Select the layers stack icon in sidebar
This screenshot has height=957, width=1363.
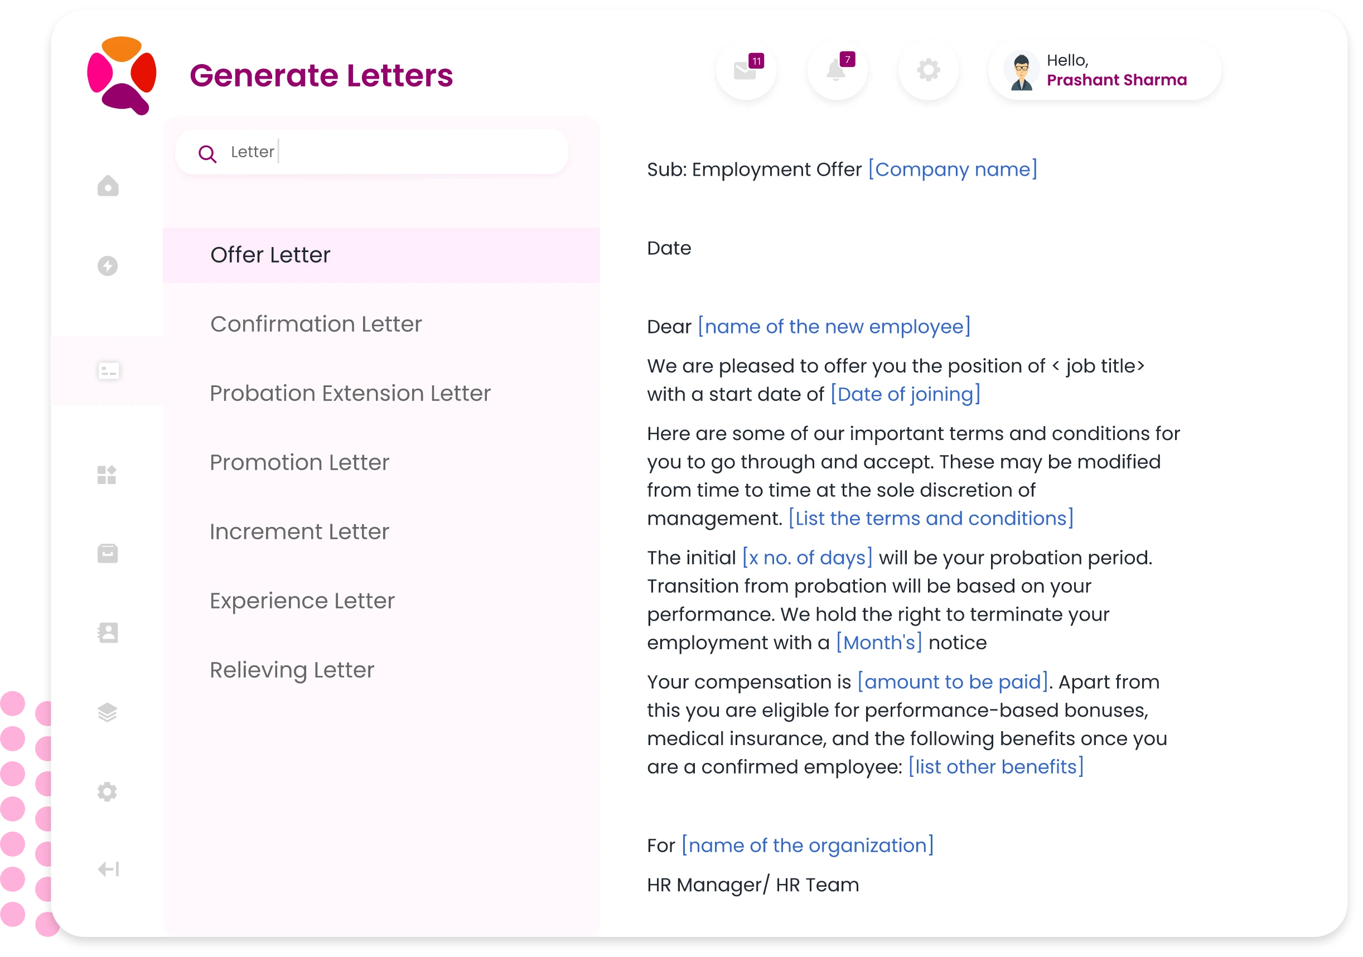pyautogui.click(x=107, y=711)
